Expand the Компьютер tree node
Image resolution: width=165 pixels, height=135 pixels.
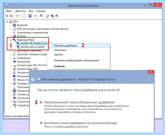[11, 62]
